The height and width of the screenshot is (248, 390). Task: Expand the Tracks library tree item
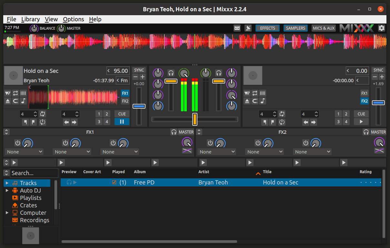(7, 183)
